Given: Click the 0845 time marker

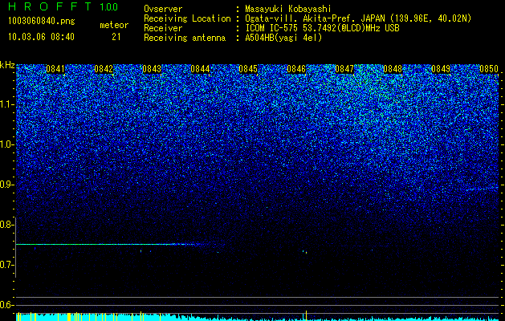Looking at the screenshot, I should [248, 69].
